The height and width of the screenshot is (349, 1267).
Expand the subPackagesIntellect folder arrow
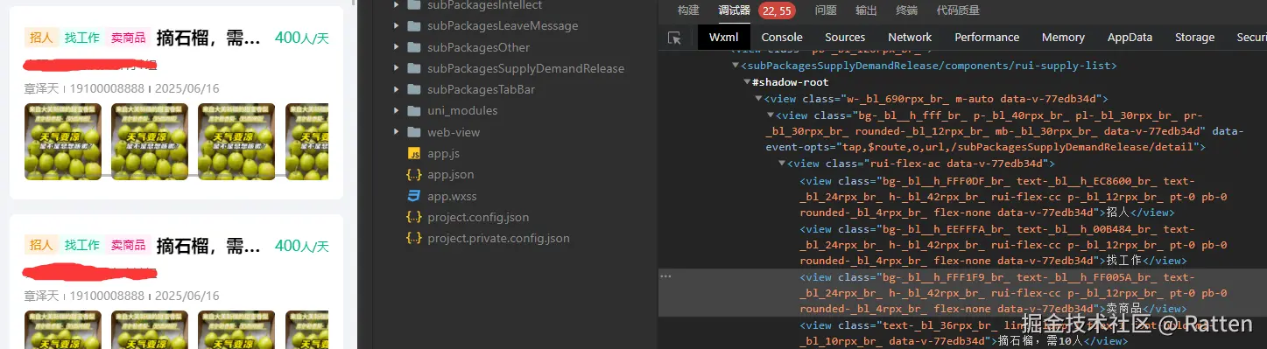pyautogui.click(x=396, y=5)
